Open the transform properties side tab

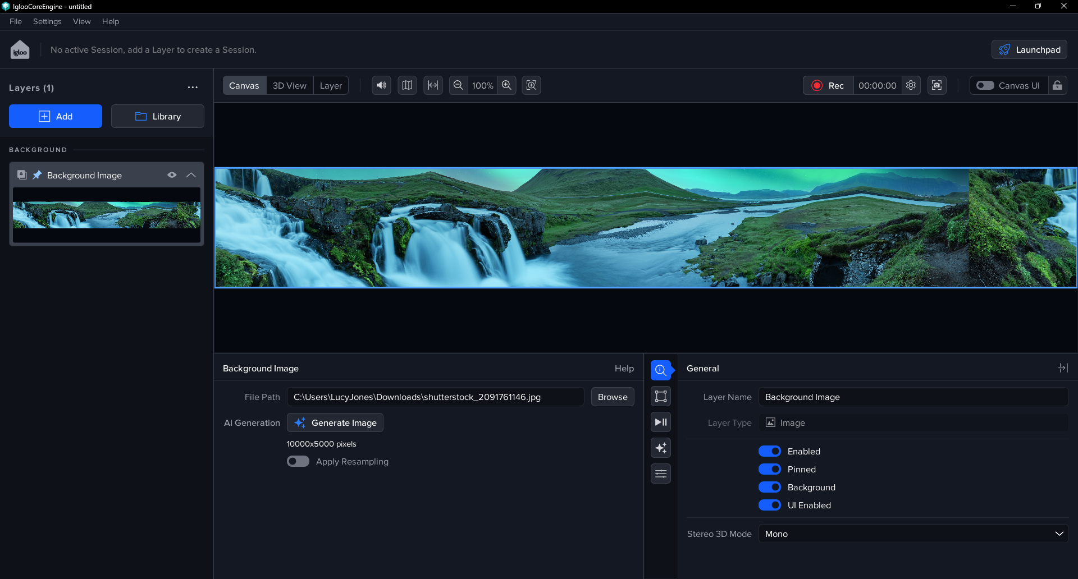(x=661, y=396)
